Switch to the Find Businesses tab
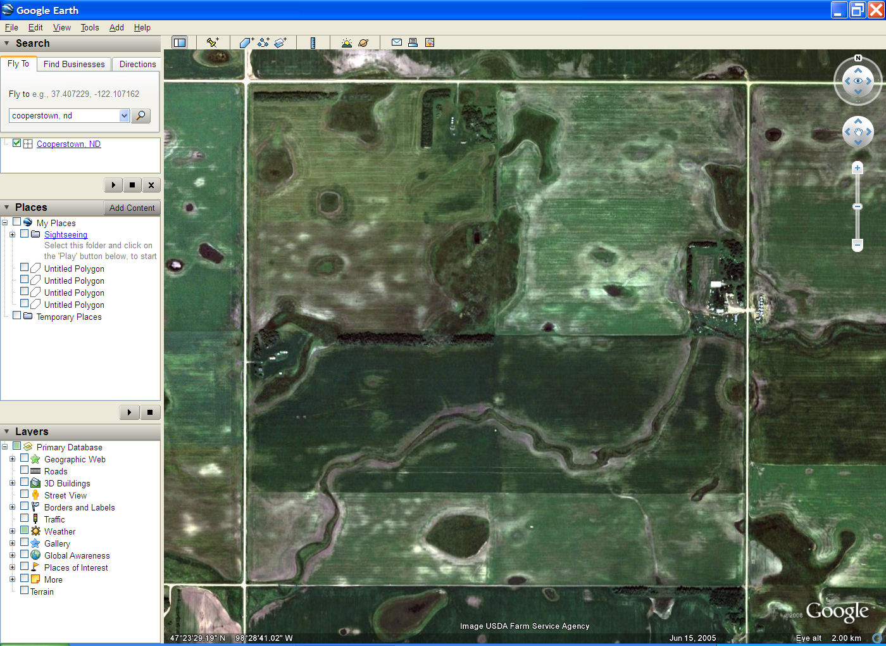 point(74,64)
